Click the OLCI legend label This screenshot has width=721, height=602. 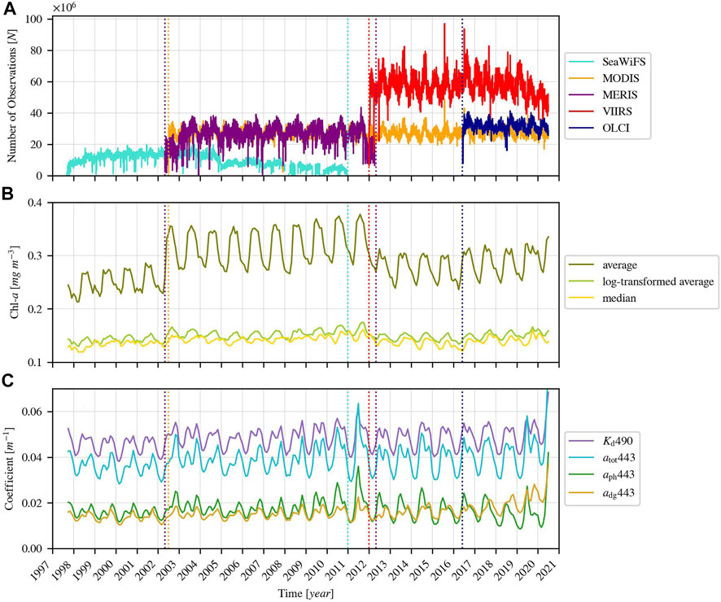615,128
